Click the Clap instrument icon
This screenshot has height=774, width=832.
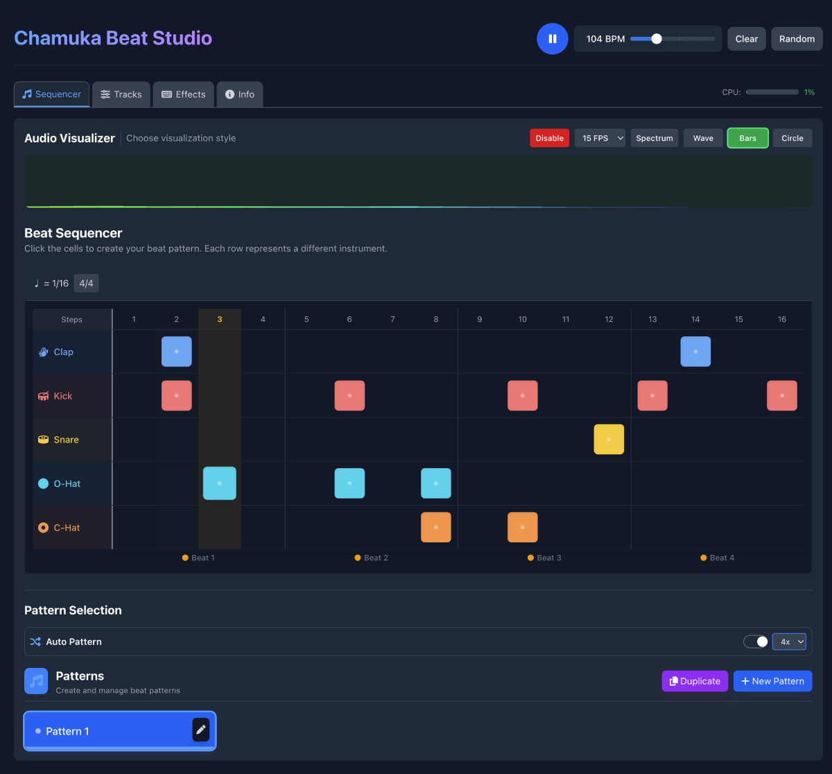[44, 352]
